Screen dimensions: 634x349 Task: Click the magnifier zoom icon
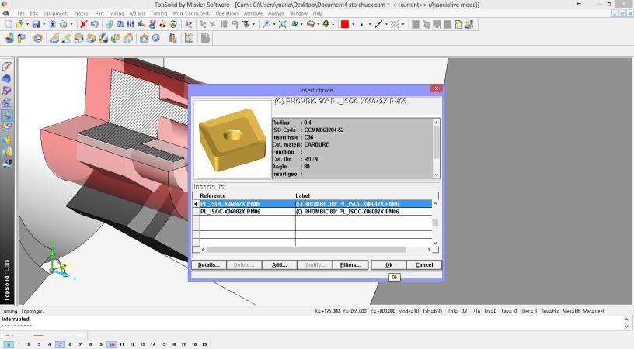point(266,25)
